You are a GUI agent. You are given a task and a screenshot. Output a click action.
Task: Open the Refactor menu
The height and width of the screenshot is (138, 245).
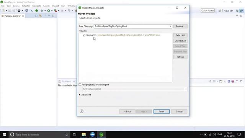26,6
